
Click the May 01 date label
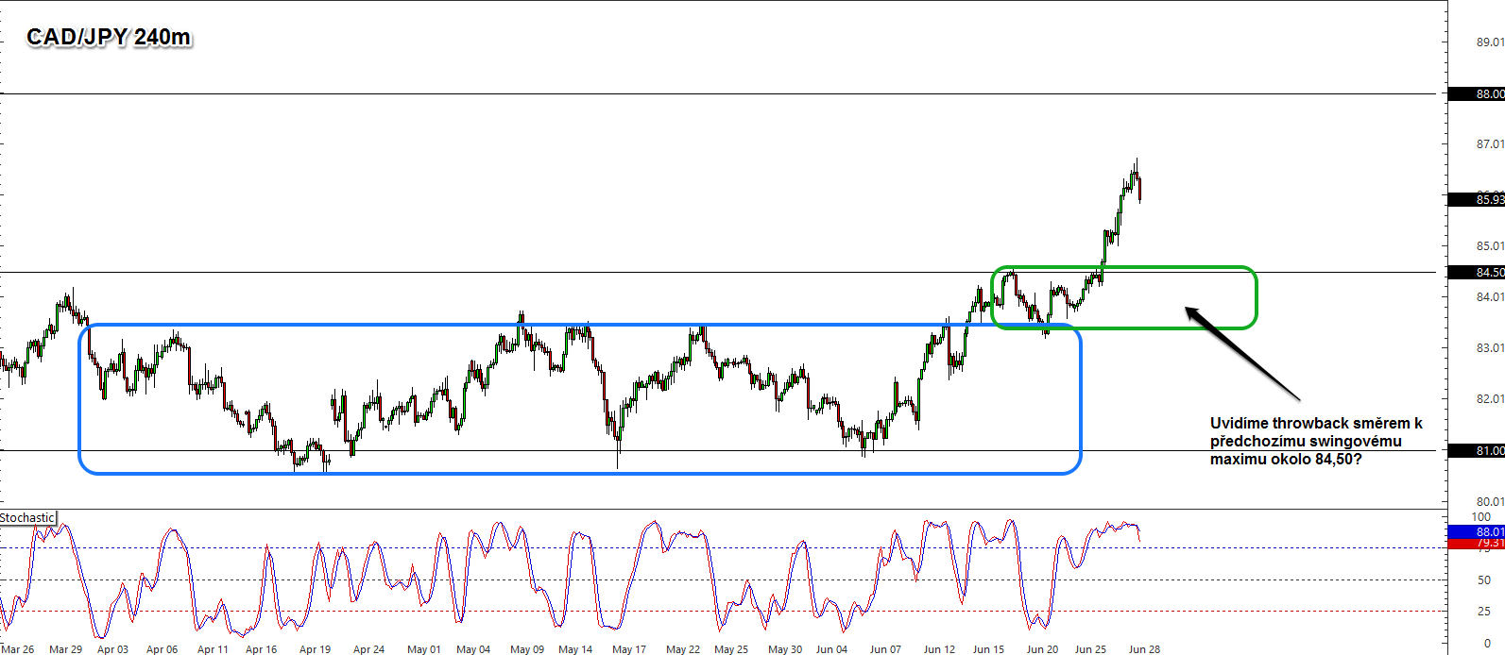(x=424, y=649)
